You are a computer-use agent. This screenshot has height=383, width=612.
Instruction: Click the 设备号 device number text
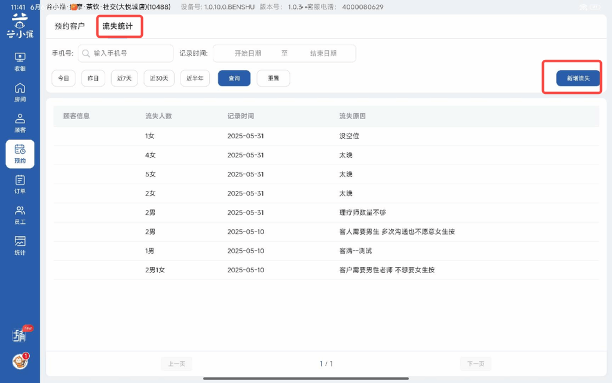click(x=218, y=7)
